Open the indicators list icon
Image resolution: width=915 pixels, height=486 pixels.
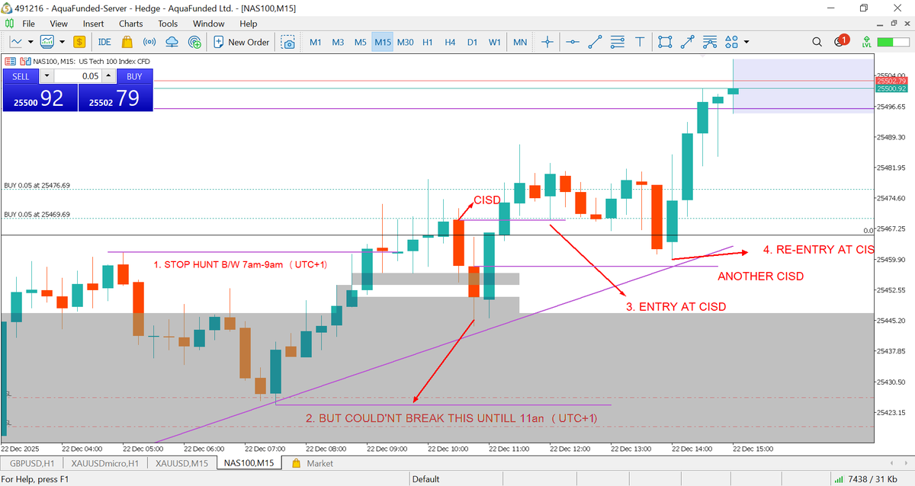(x=48, y=42)
